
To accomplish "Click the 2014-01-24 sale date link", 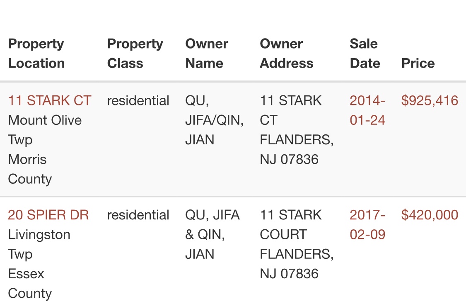I will (x=367, y=110).
